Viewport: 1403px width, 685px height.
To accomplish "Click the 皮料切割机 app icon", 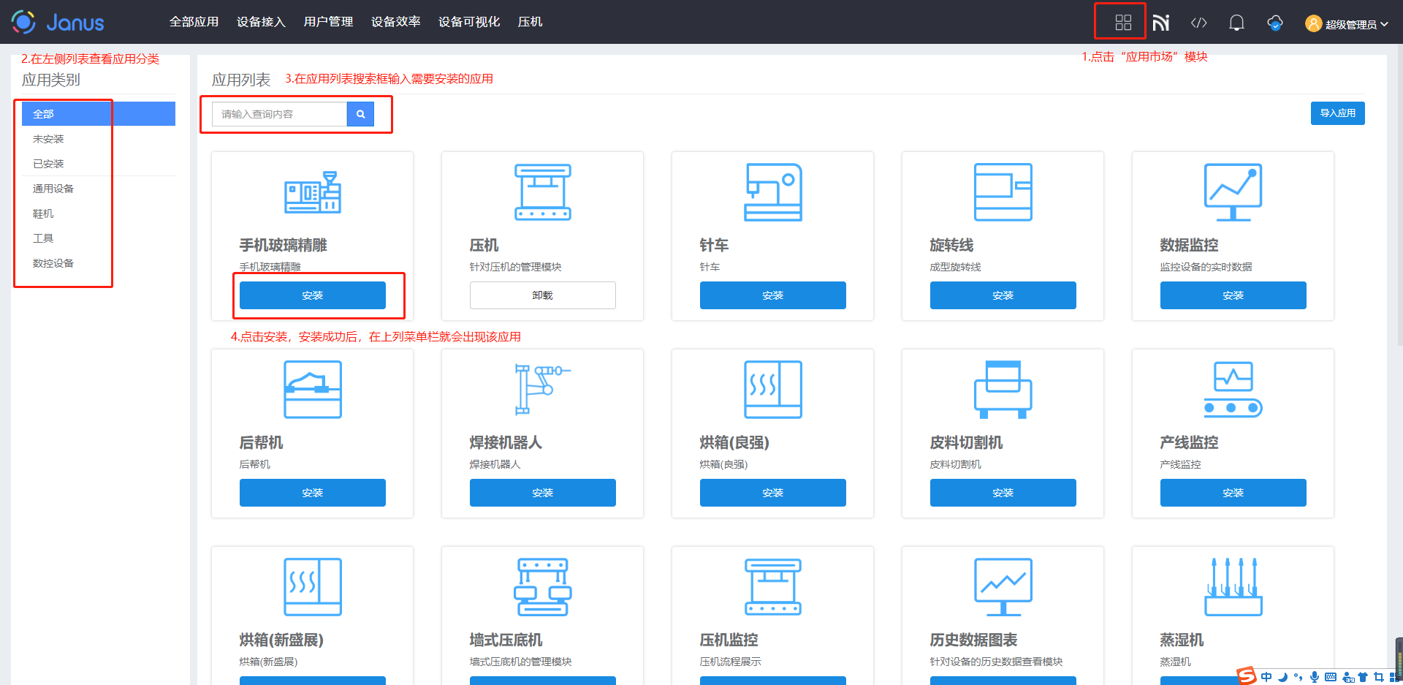I will pyautogui.click(x=1003, y=390).
